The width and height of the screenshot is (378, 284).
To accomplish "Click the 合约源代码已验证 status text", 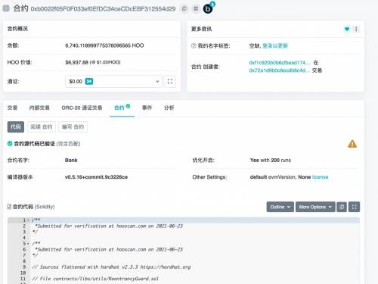I will 34,144.
